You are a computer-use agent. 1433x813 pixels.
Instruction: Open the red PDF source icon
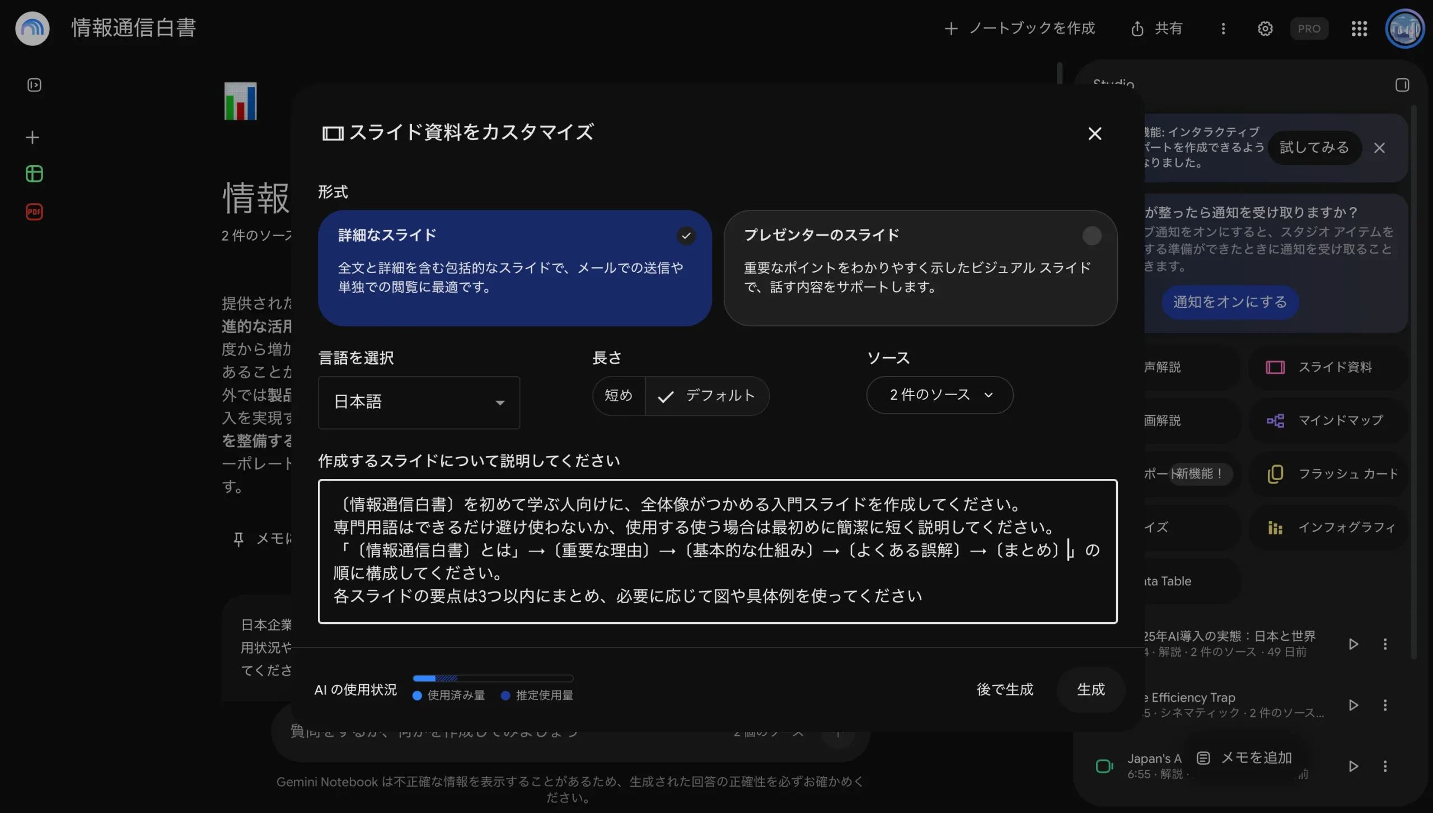(34, 212)
